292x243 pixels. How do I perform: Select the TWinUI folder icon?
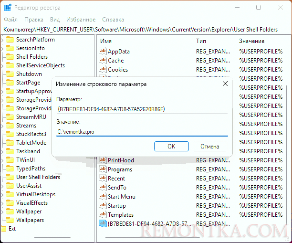[x=10, y=160]
